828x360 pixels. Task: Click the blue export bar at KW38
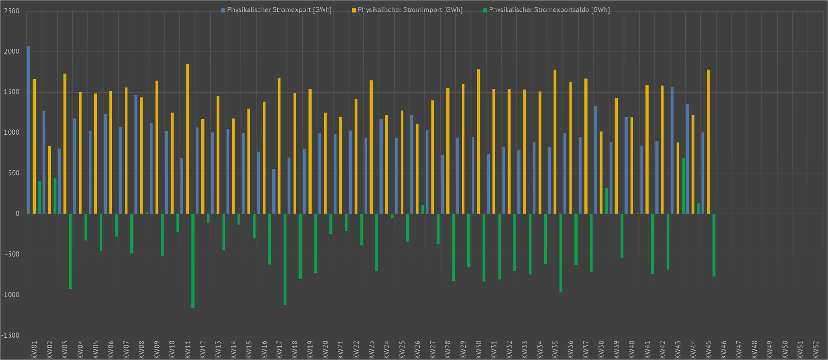[x=596, y=160]
